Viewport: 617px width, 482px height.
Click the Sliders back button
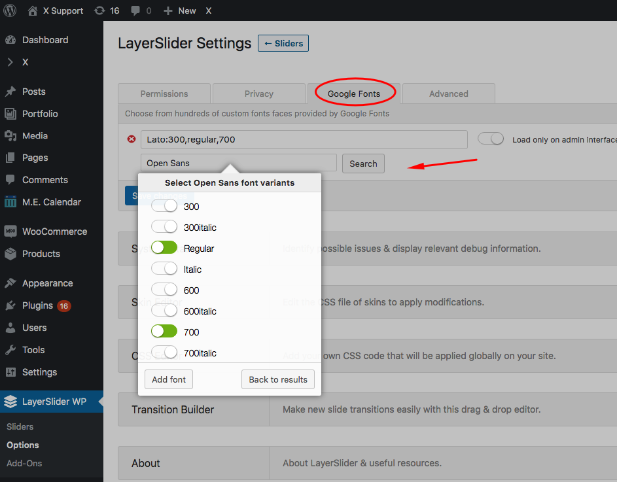(x=283, y=43)
